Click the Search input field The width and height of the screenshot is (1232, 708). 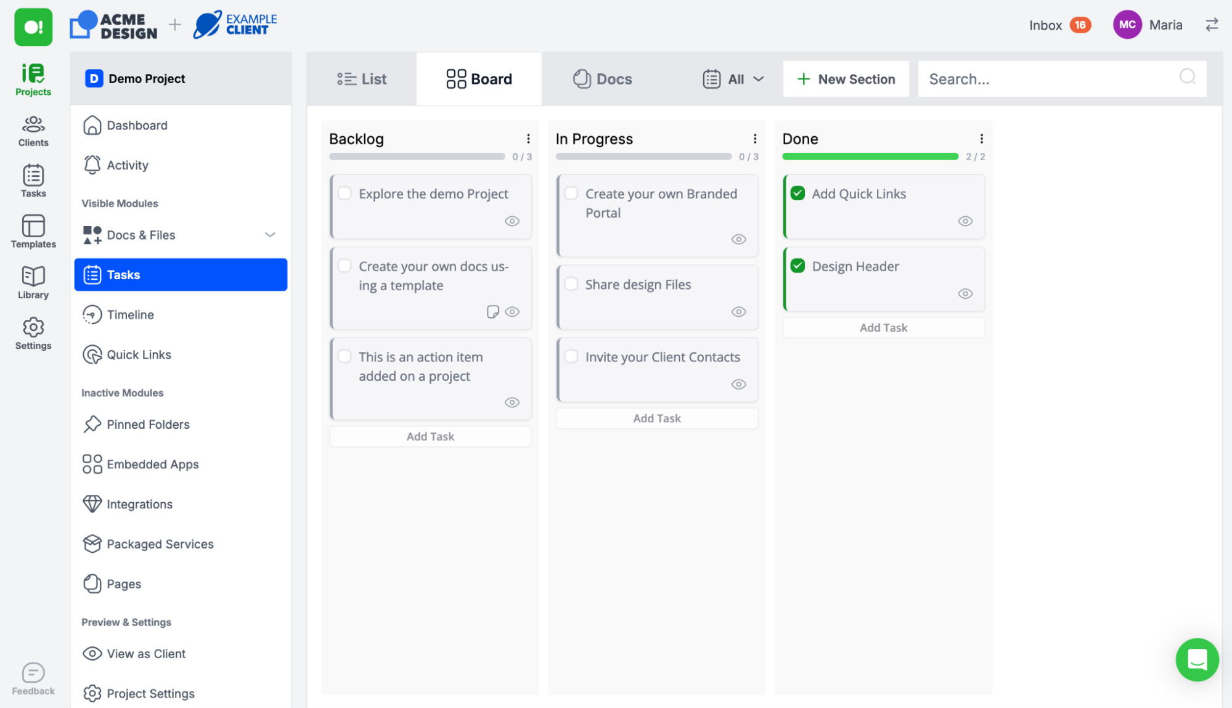coord(1062,78)
